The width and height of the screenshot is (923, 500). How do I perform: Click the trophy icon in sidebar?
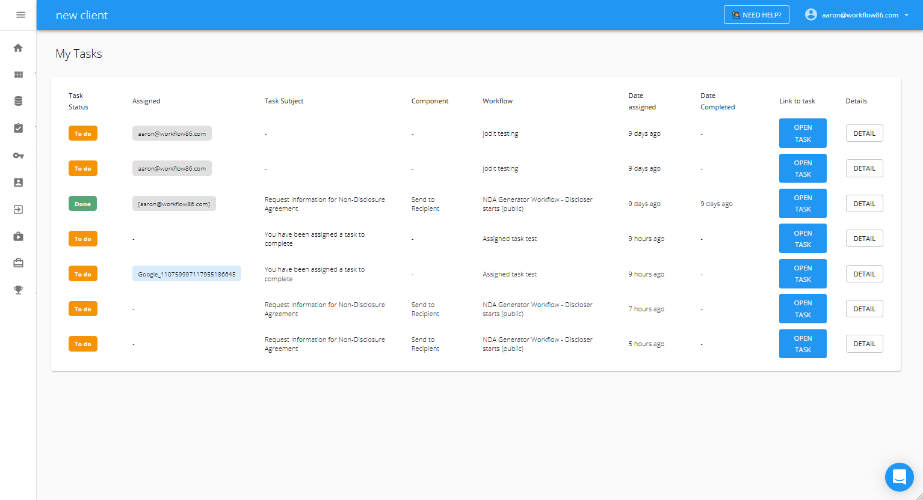[18, 290]
